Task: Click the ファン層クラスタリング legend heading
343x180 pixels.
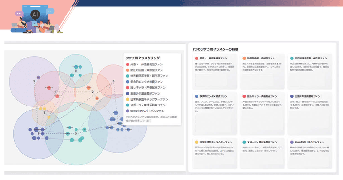Action: click(x=143, y=58)
